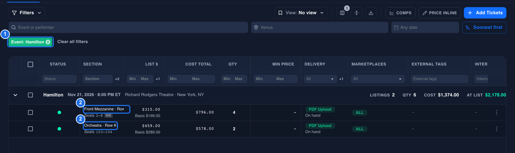Viewport: 515px width, 153px height.
Task: Remove the Event: Hamilton filter chip
Action: [x=48, y=42]
